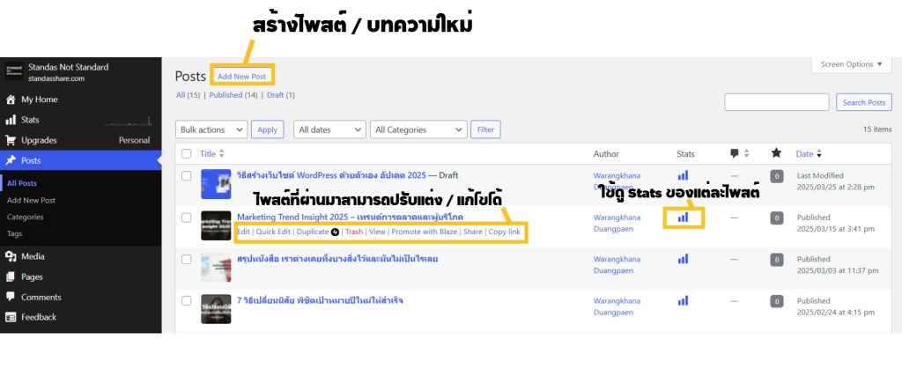Click the comments column header icon
This screenshot has width=902, height=369.
pos(734,153)
